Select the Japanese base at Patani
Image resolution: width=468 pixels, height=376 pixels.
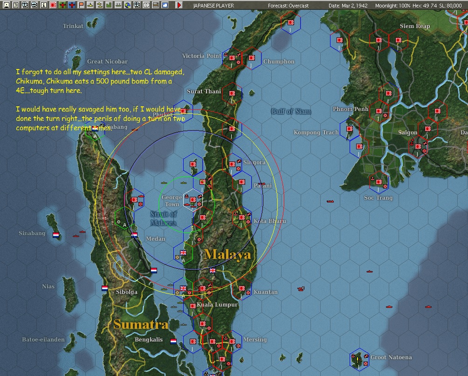[242, 181]
